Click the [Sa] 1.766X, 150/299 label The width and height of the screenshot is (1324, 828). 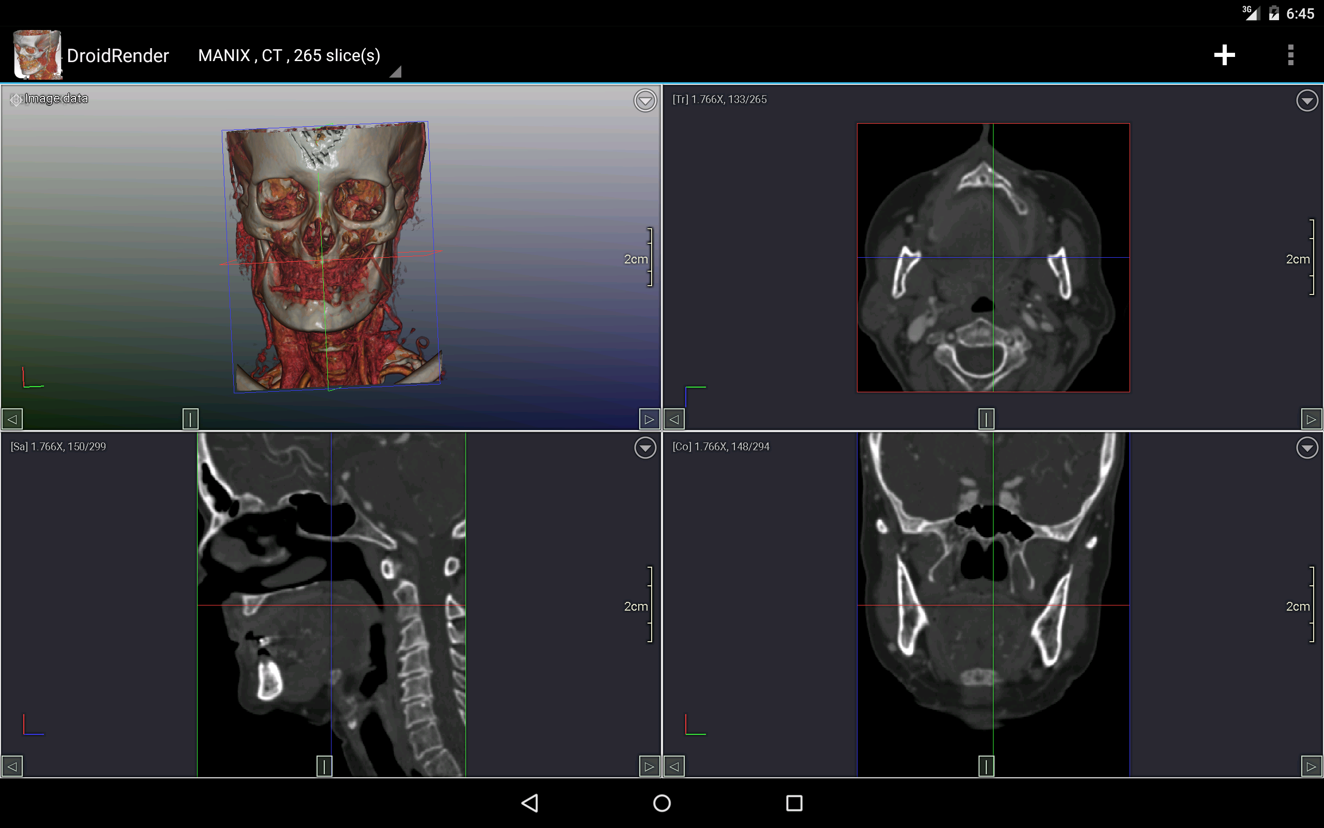coord(58,446)
